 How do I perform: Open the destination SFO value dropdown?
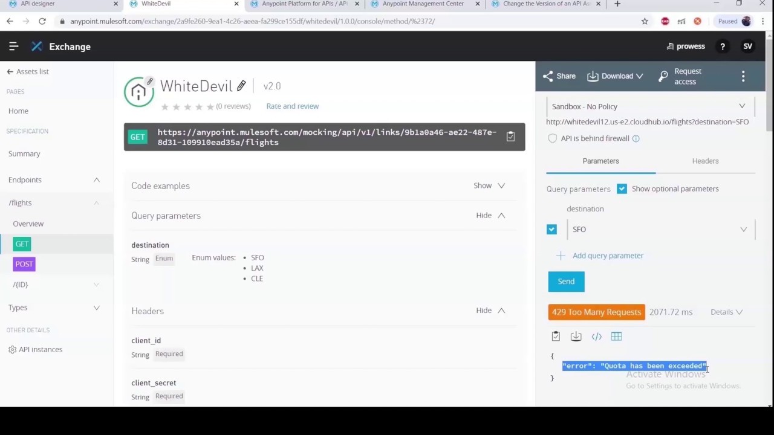[660, 230]
